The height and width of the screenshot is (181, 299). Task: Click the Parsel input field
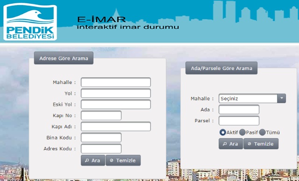click(239, 120)
